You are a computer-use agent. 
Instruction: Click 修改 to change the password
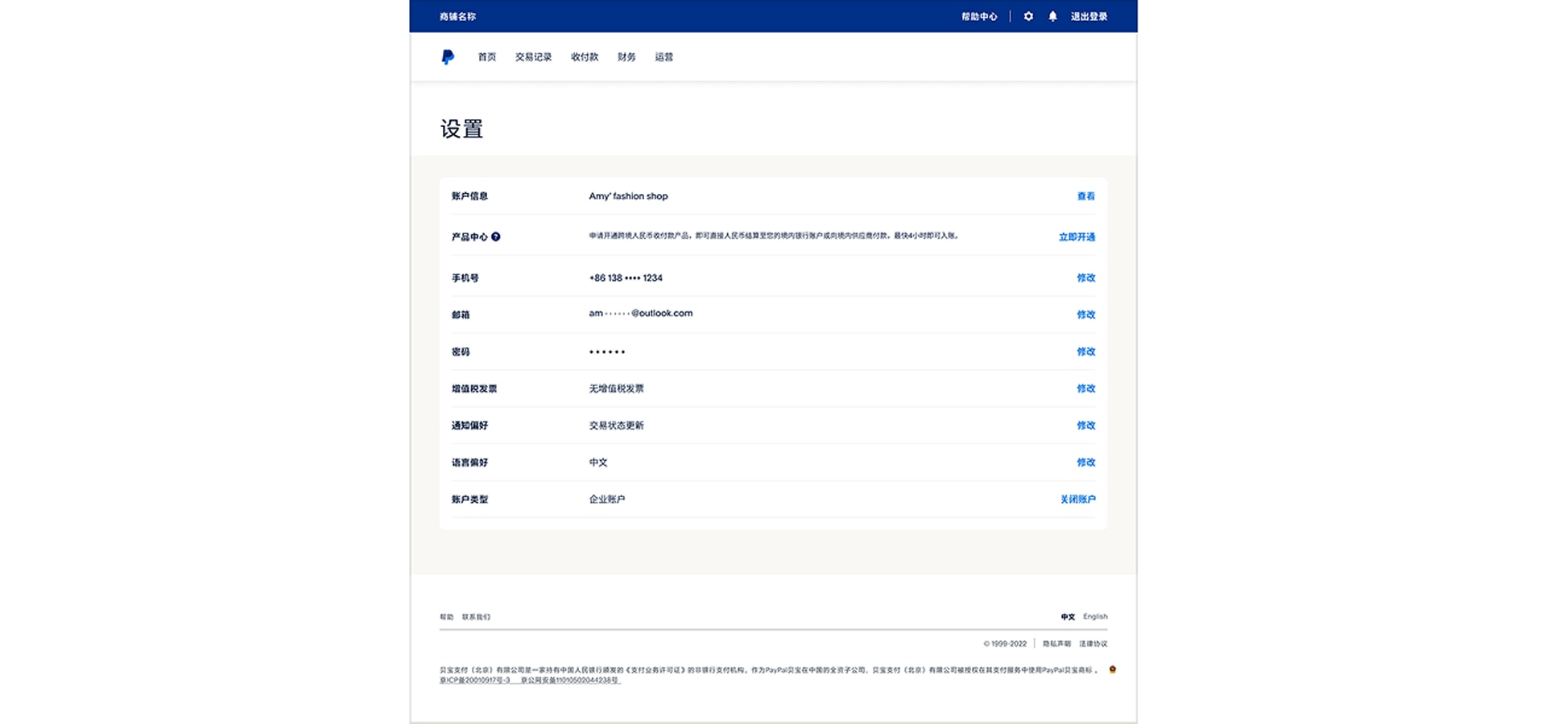[1085, 352]
